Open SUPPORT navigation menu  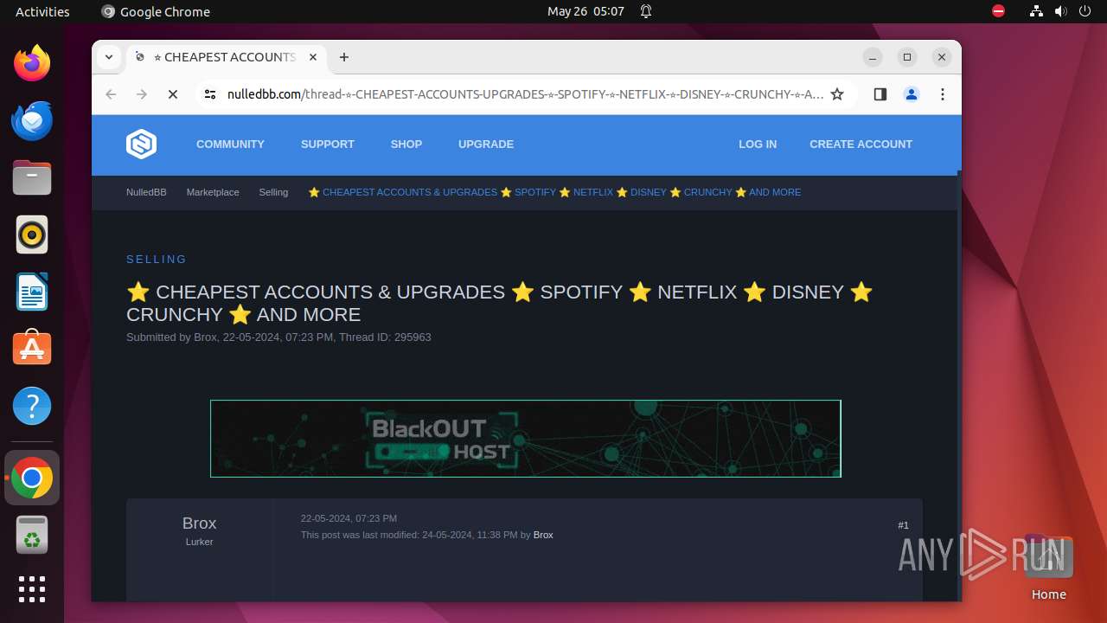328,145
